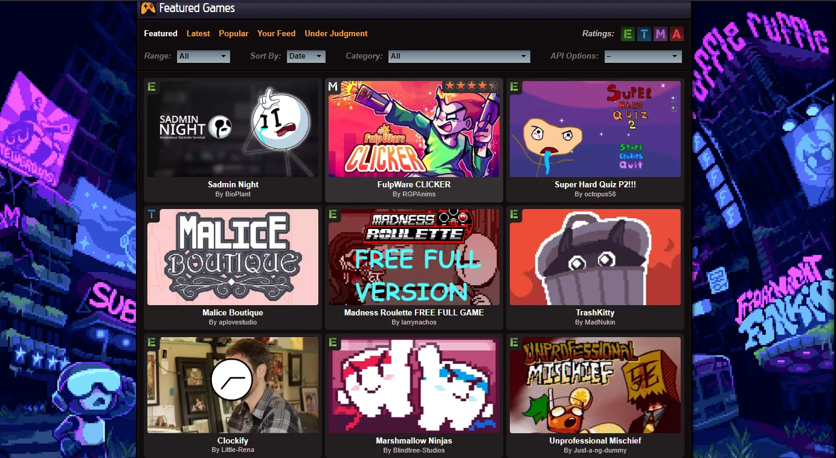
Task: Click the M rating badge on FulpWare CLICKER
Action: coord(333,86)
